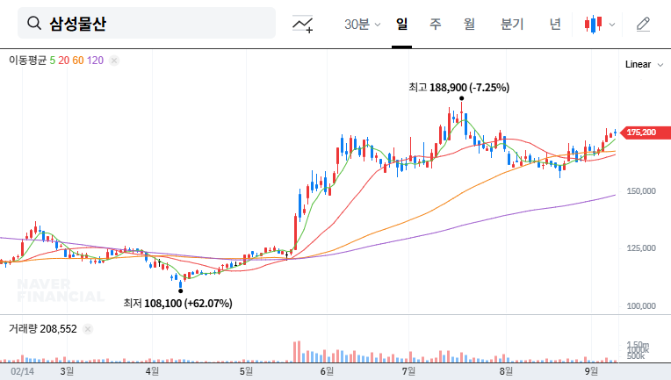Open the Linear scale dropdown
The width and height of the screenshot is (671, 380).
[x=644, y=65]
